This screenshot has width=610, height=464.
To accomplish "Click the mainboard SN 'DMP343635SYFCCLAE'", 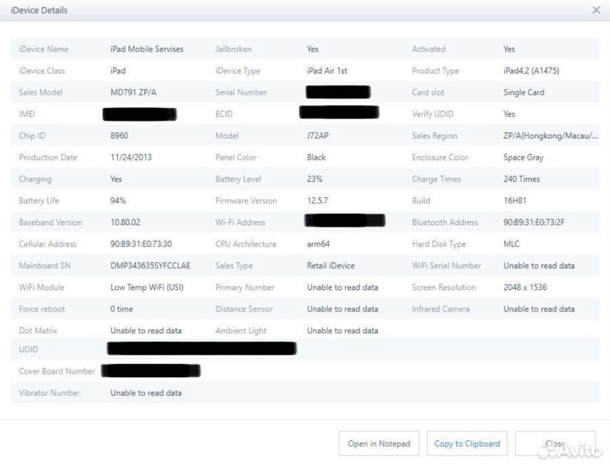I will pyautogui.click(x=150, y=266).
